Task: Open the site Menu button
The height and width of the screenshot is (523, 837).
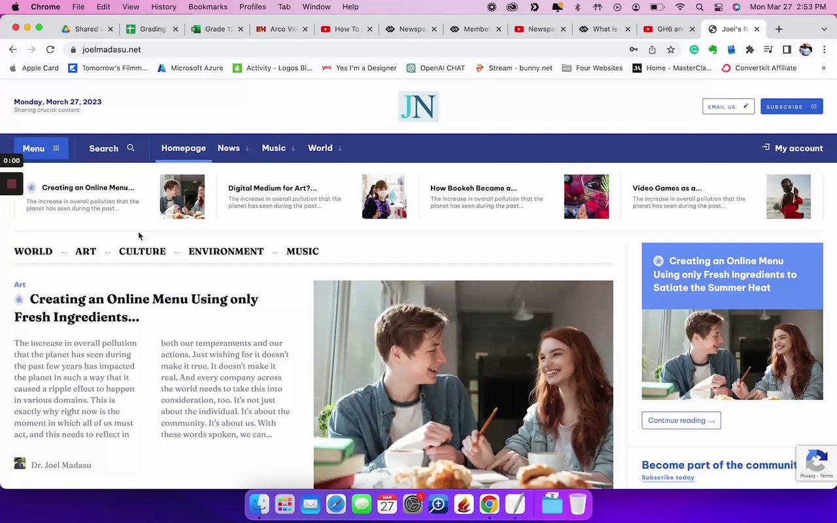Action: point(41,148)
